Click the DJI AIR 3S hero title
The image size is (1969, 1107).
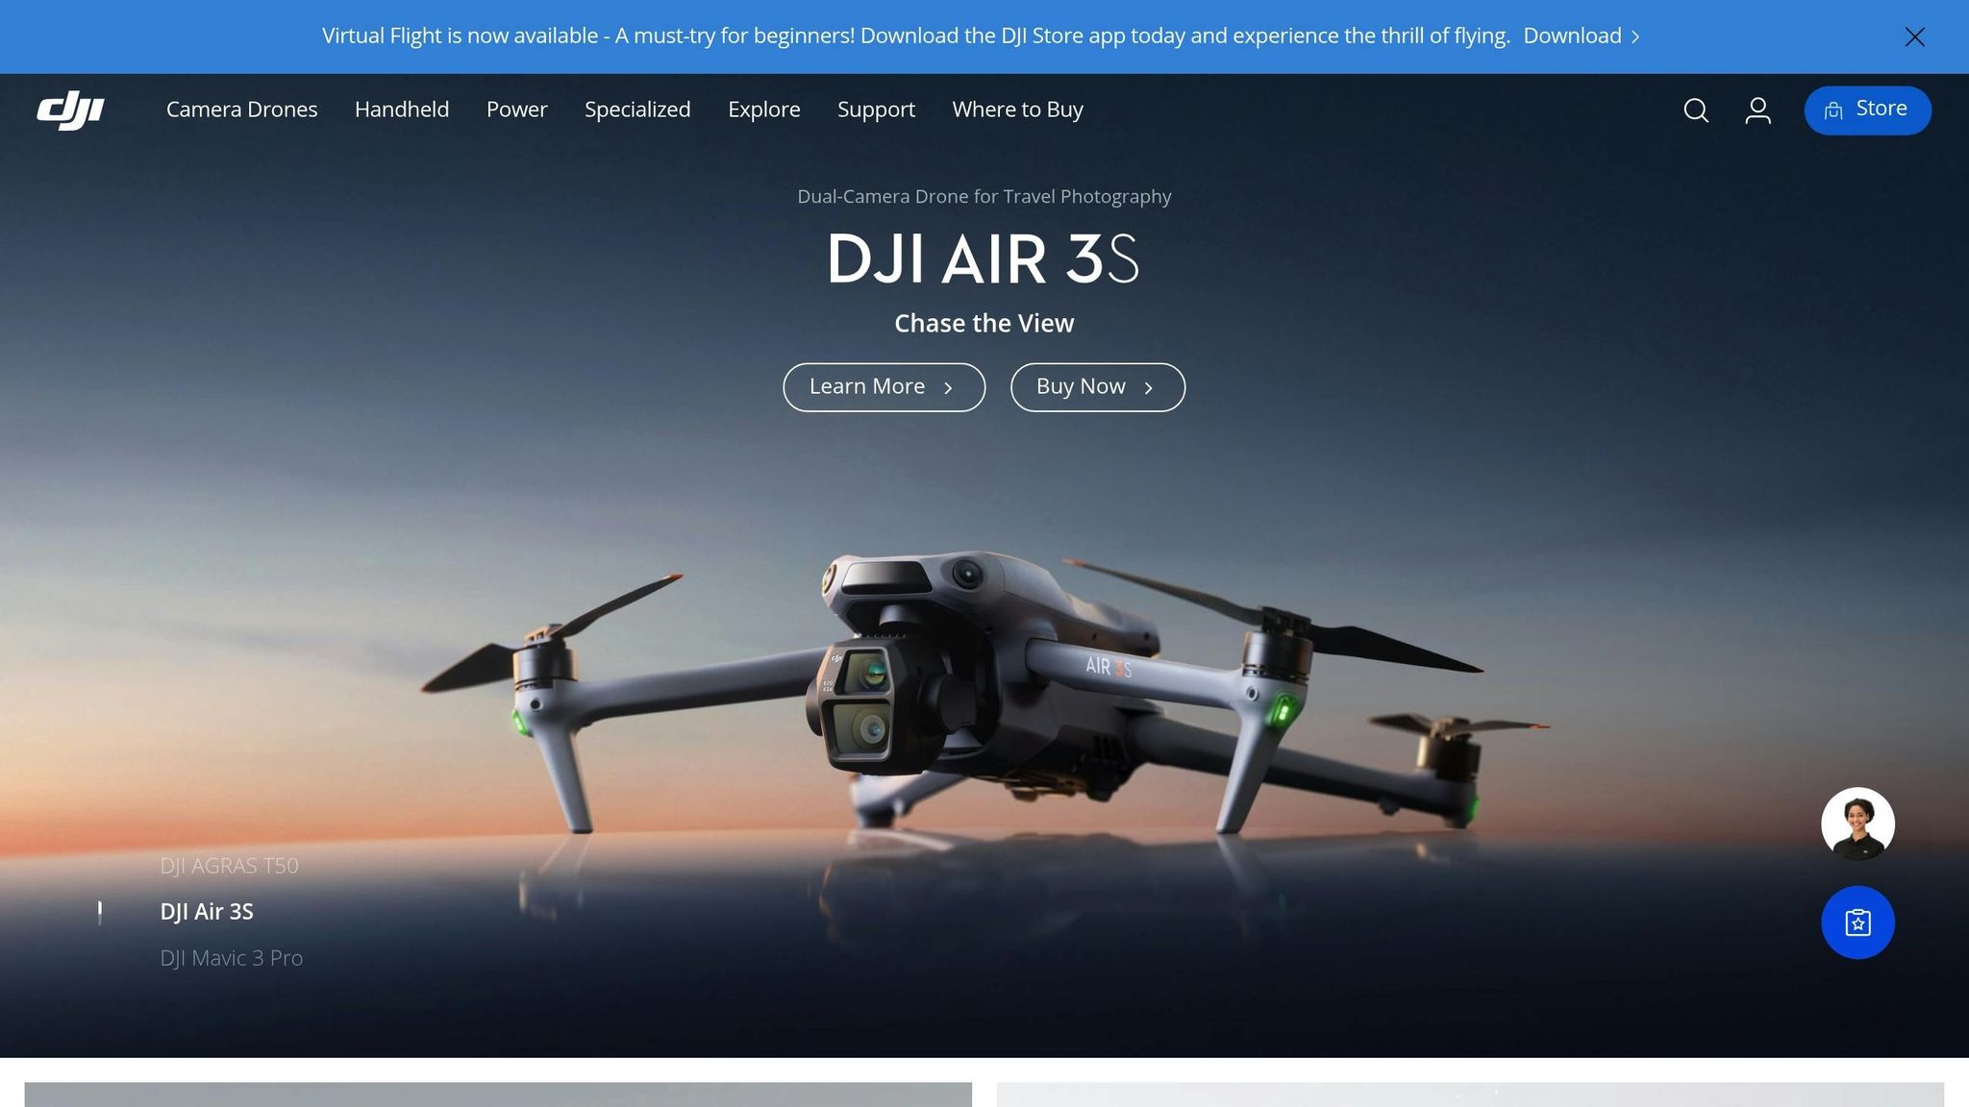[983, 258]
